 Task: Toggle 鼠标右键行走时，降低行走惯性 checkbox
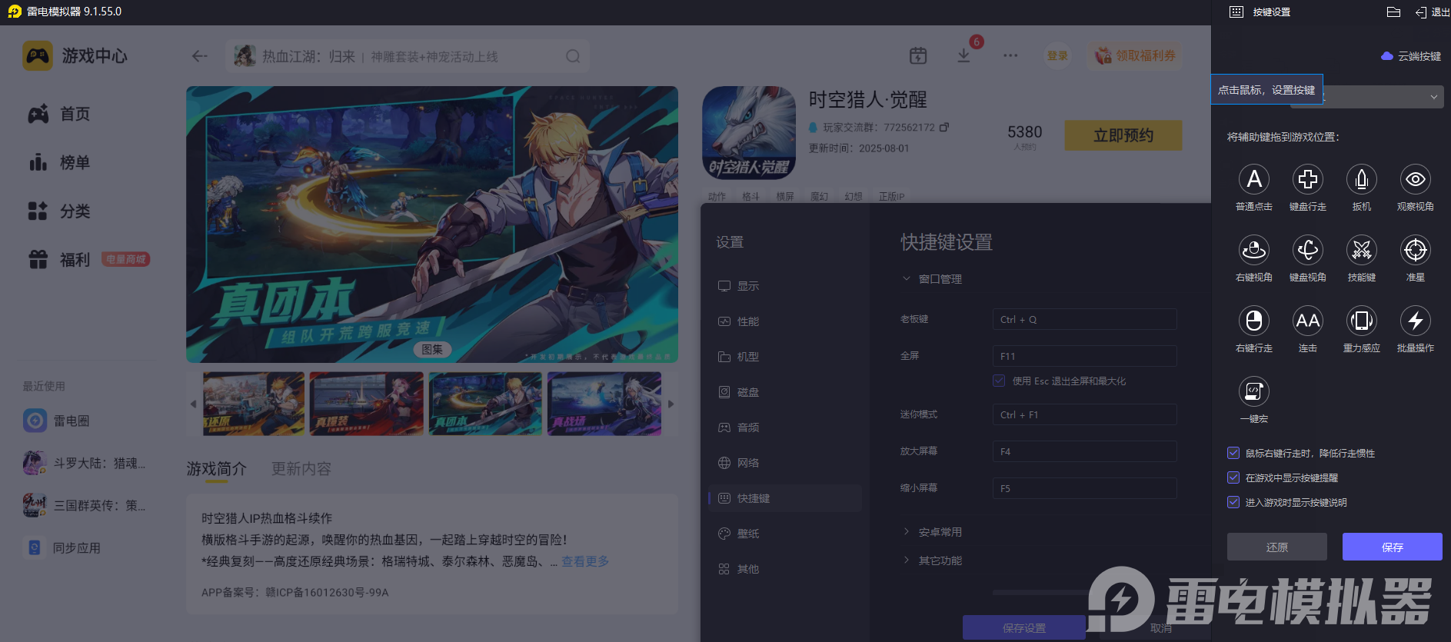coord(1233,453)
